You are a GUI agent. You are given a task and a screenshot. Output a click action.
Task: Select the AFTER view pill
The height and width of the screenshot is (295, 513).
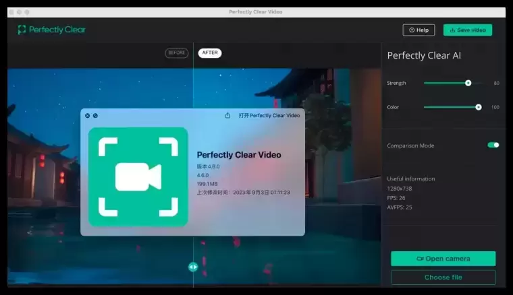(210, 53)
